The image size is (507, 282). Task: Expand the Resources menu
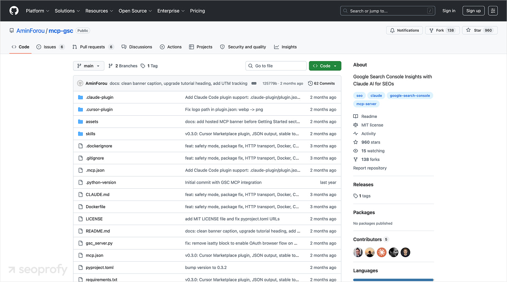click(99, 11)
